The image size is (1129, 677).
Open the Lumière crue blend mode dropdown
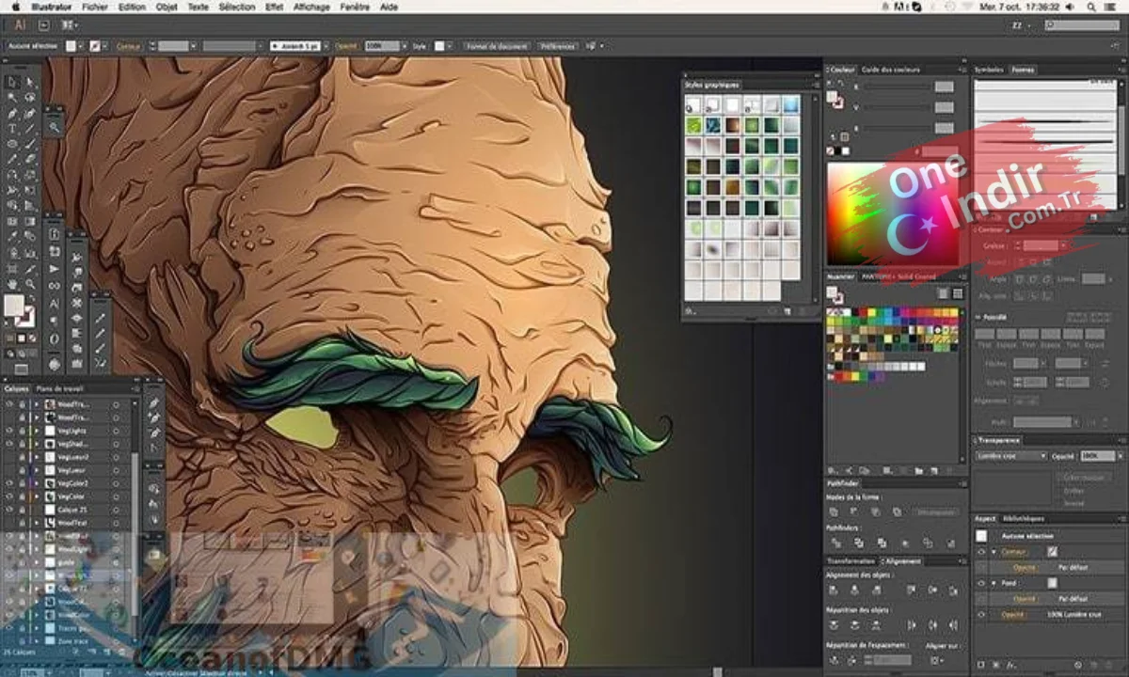click(x=1011, y=455)
